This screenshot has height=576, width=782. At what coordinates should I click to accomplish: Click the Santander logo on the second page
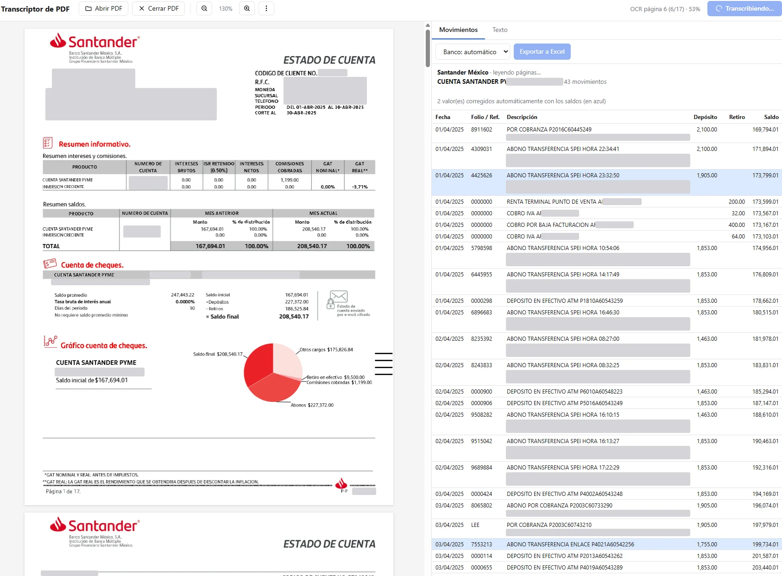[95, 526]
